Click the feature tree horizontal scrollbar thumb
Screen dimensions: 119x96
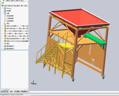point(6,89)
